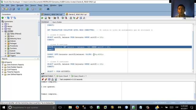196x110 pixels.
Task: Click the SET TRANSACTION ISOLATION LEVEL line
Action: (x=71, y=30)
